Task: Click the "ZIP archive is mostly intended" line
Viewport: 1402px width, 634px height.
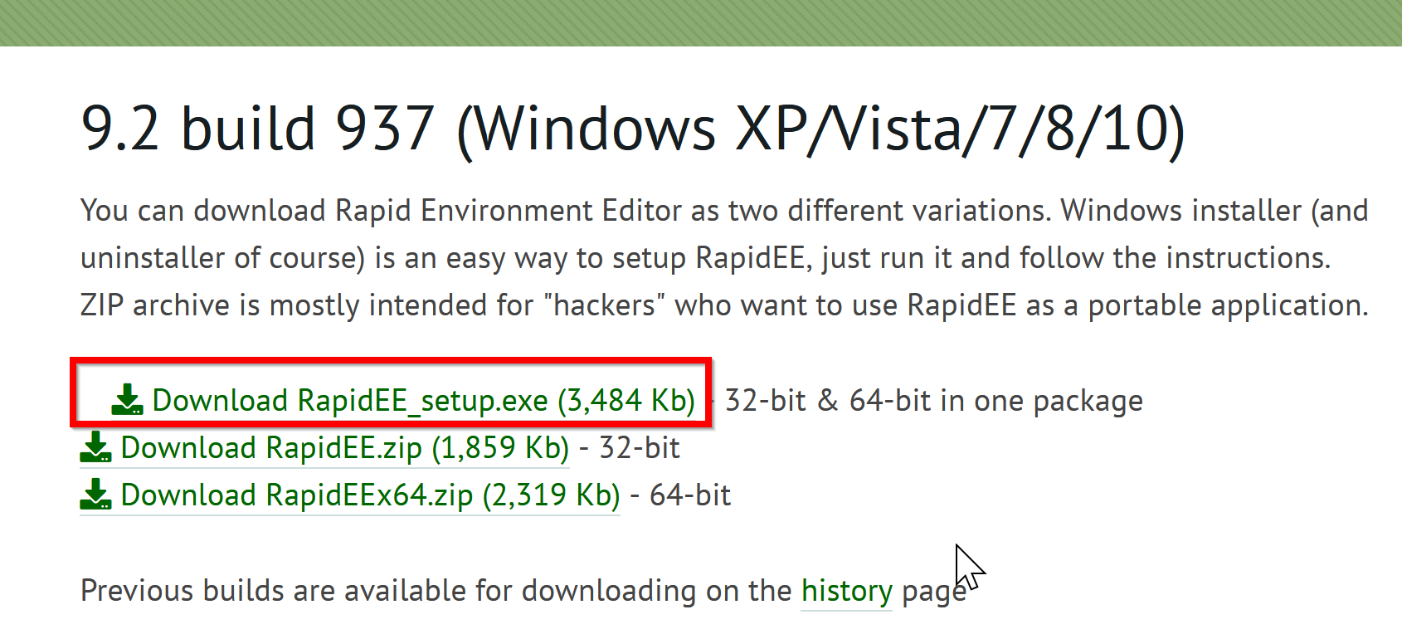Action: (x=724, y=305)
